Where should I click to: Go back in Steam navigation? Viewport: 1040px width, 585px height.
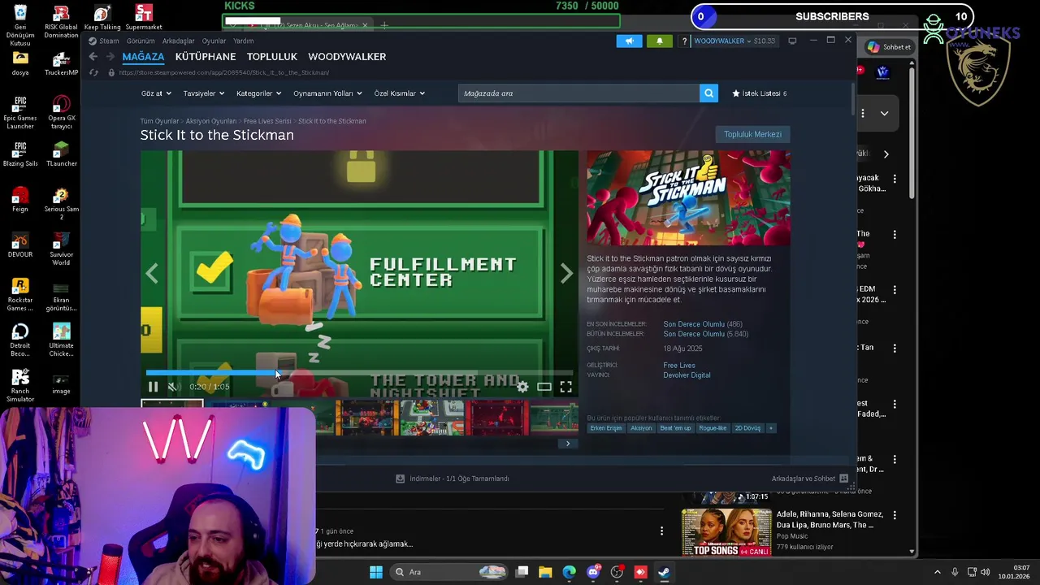coord(93,56)
